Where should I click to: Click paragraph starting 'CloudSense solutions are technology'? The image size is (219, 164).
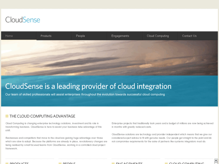click(x=162, y=138)
